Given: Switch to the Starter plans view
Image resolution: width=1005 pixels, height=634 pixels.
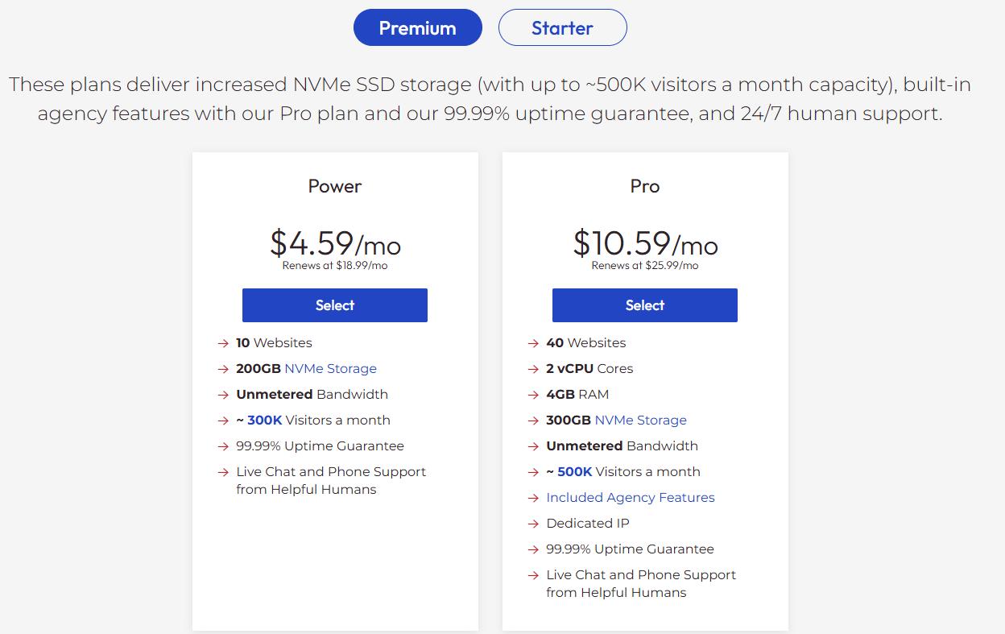Looking at the screenshot, I should [562, 27].
